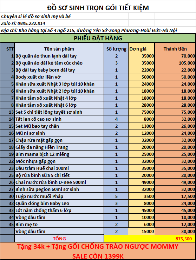Image resolution: width=196 pixels, height=260 pixels.
Task: Select the 'Đơn giá' header cell
Action: click(x=142, y=47)
